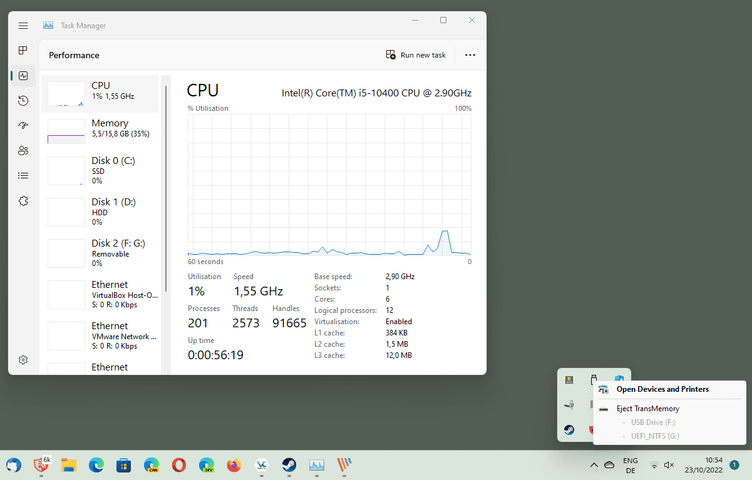Screen dimensions: 752x480
Task: Open Microsoft Store from the taskbar
Action: pos(124,465)
